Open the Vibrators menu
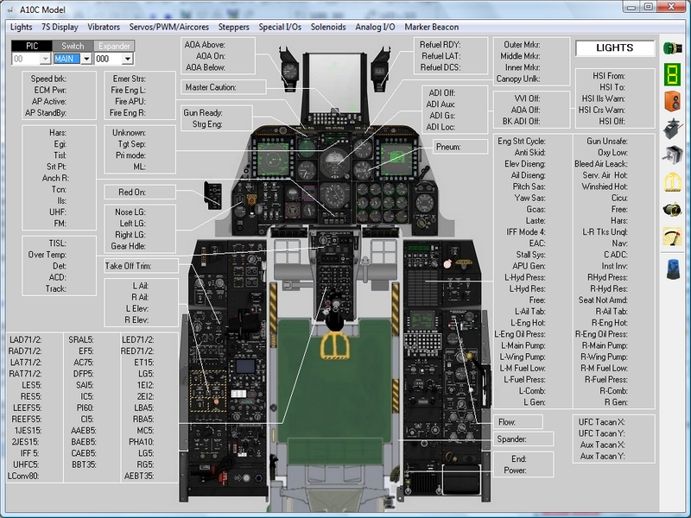 104,27
